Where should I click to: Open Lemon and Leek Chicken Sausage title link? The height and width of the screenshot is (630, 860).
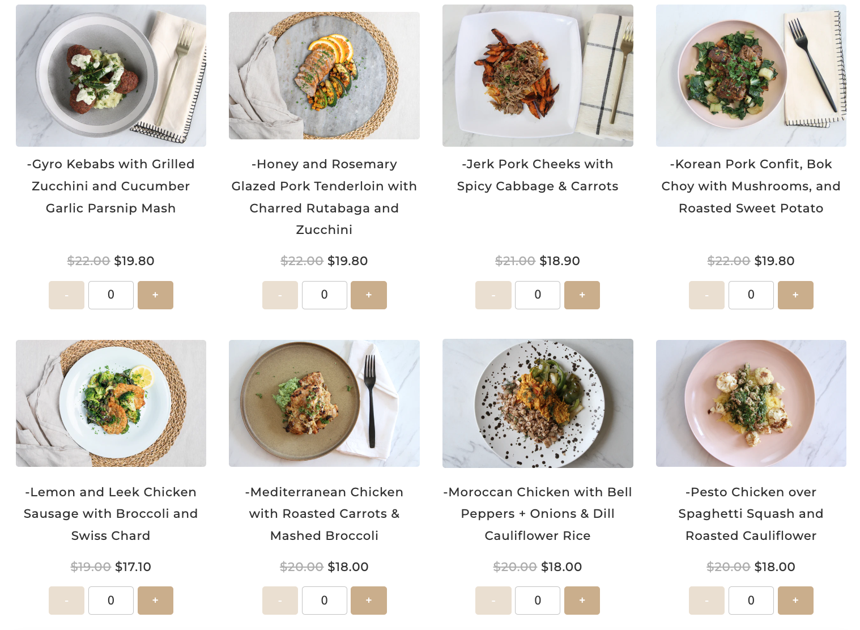click(x=111, y=514)
